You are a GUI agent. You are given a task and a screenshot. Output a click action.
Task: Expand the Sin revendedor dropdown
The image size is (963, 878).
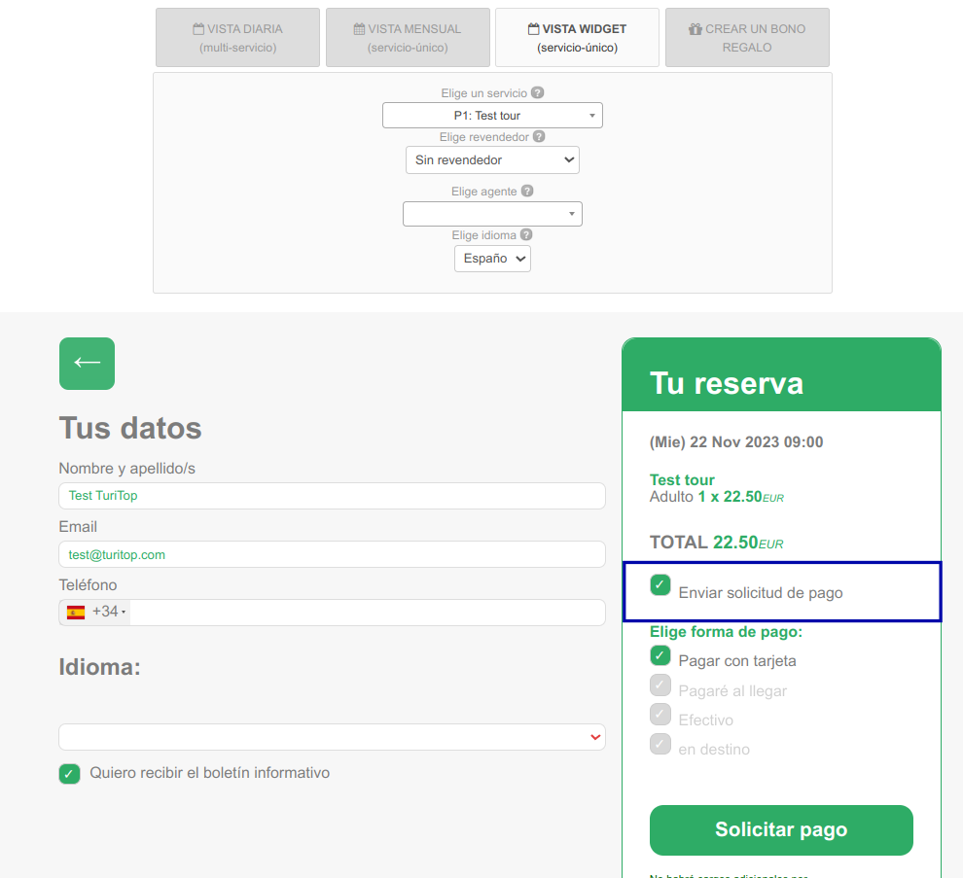coord(492,160)
